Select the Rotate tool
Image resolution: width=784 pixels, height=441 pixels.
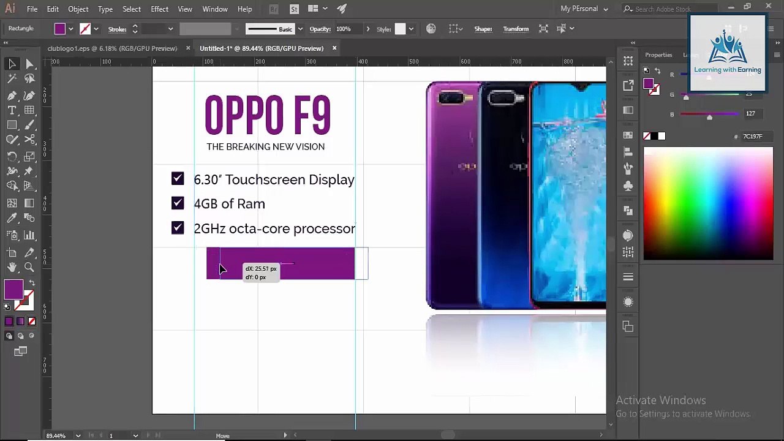coord(12,156)
